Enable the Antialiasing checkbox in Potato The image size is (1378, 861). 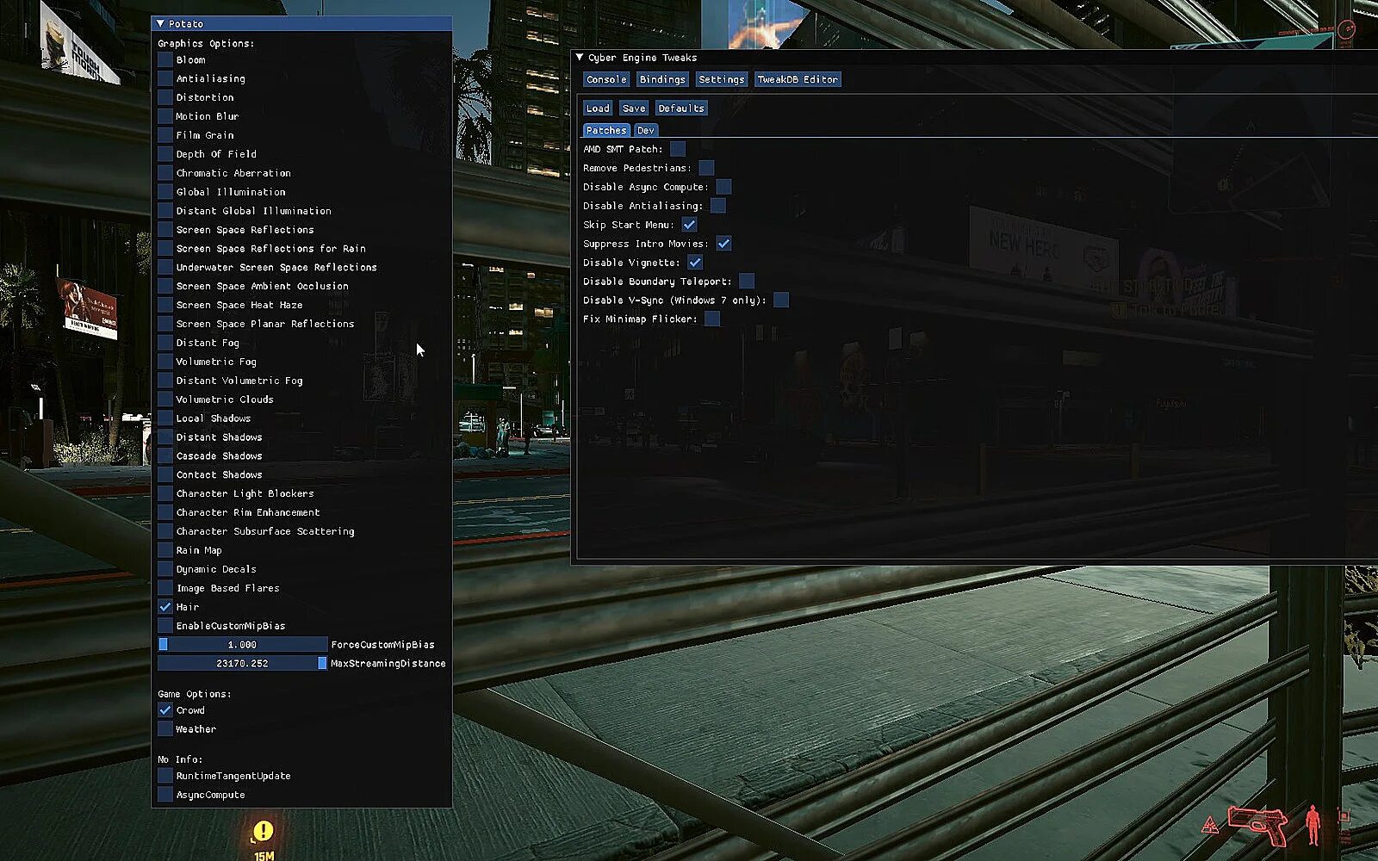click(165, 78)
